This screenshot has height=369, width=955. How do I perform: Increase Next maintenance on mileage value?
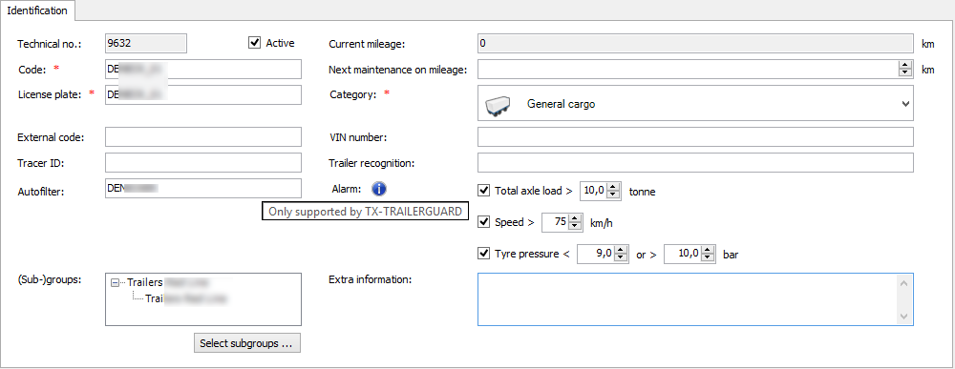coord(905,66)
